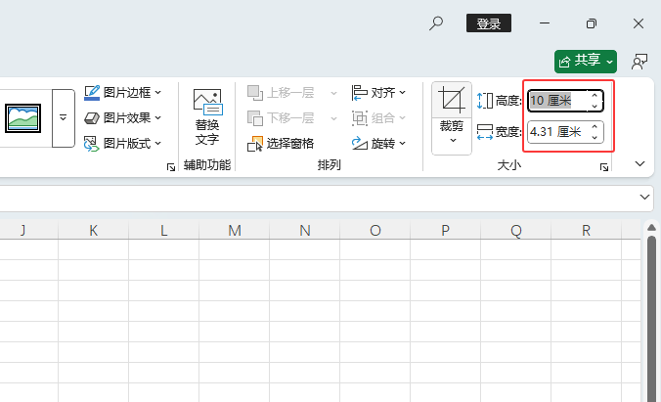Open the 图片边框 picture border menu
The width and height of the screenshot is (661, 402).
pyautogui.click(x=123, y=93)
